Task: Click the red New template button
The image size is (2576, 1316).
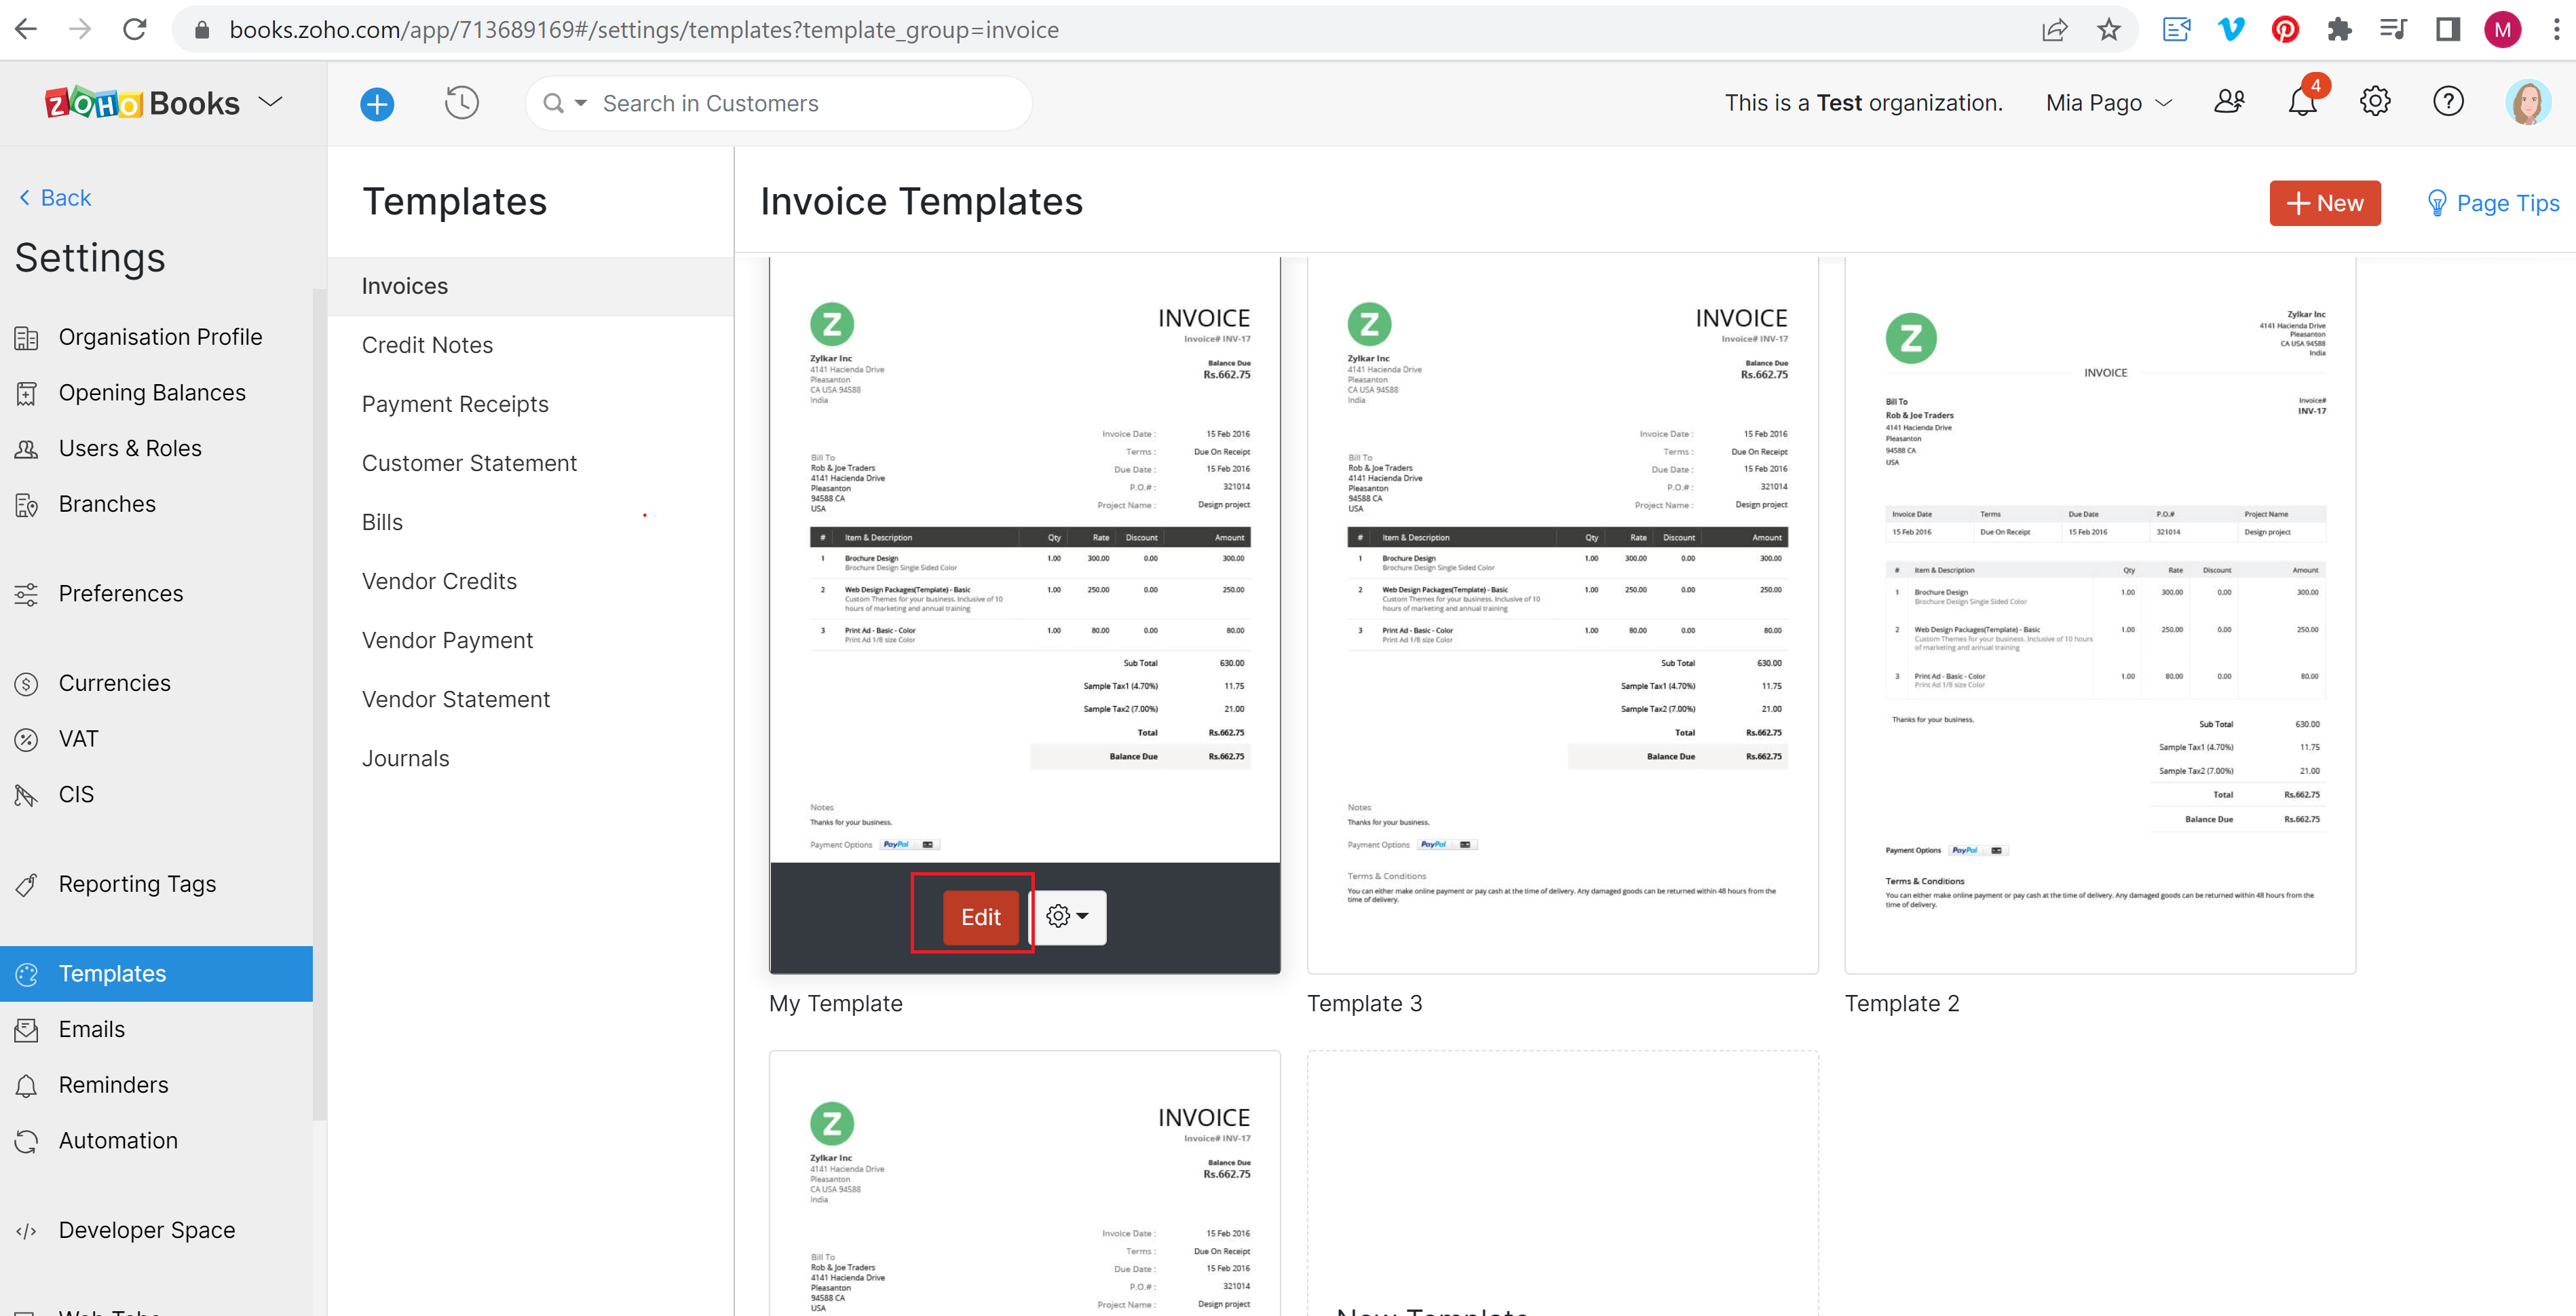Action: (x=2324, y=203)
